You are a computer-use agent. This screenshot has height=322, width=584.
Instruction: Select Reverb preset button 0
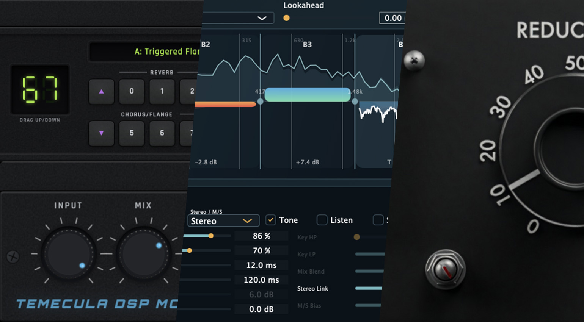tap(132, 91)
